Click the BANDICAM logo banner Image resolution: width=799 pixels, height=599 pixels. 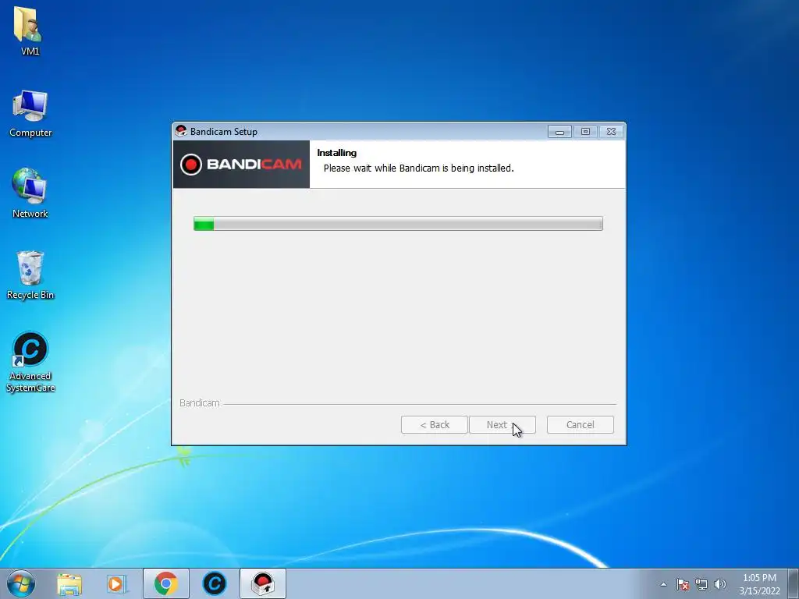coord(242,165)
